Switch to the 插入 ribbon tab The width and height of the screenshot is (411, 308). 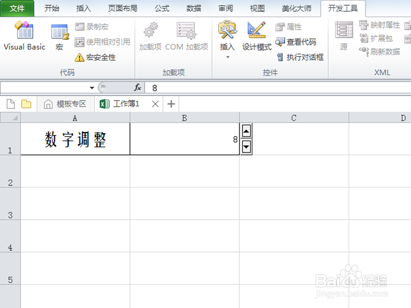click(83, 8)
